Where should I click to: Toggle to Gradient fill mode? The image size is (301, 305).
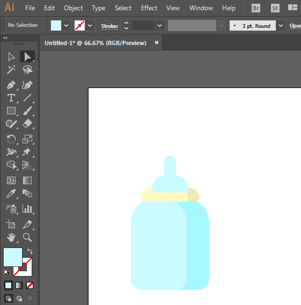[19, 285]
